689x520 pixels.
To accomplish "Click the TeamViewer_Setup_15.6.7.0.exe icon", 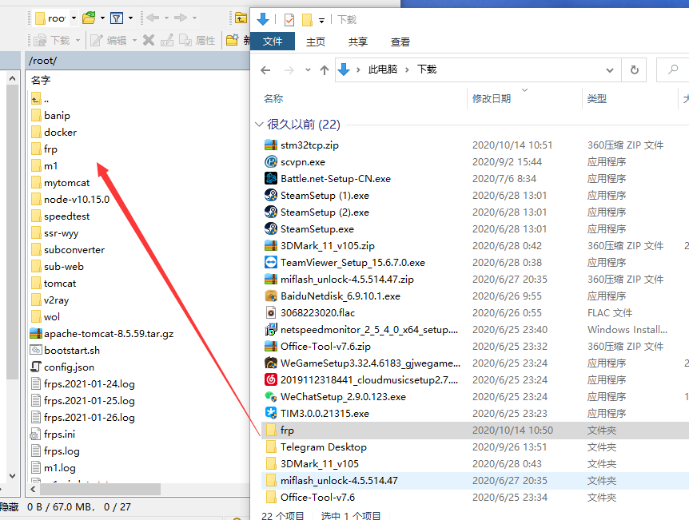I will [x=271, y=262].
